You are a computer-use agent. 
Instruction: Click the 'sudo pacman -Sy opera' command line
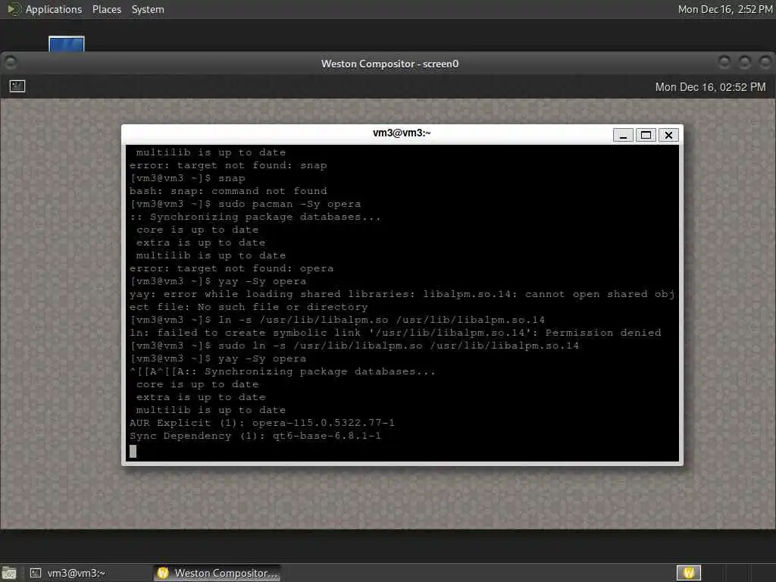pos(246,204)
